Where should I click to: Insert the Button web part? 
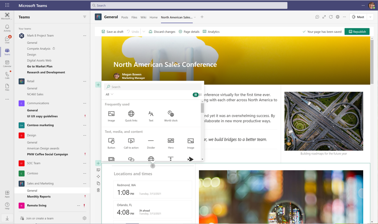[111, 143]
